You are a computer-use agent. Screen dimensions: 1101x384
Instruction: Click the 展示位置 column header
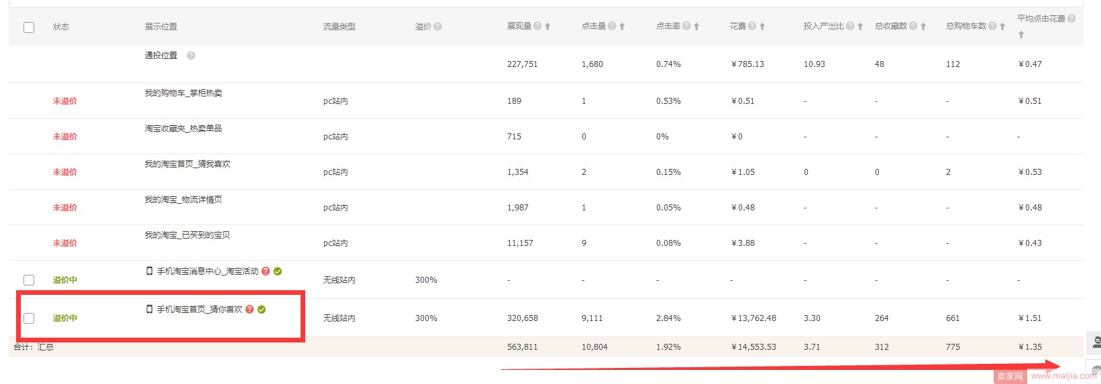click(x=161, y=27)
